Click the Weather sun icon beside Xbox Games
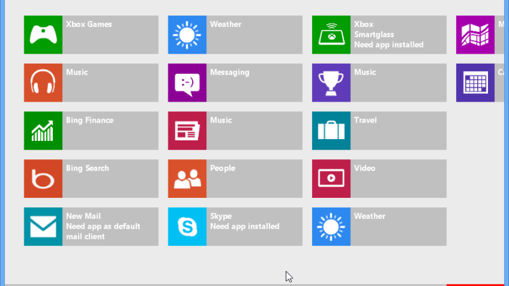 [x=187, y=35]
